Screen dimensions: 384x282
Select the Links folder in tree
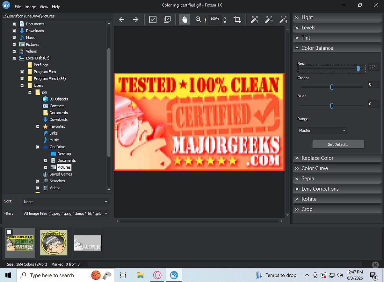tap(50, 133)
